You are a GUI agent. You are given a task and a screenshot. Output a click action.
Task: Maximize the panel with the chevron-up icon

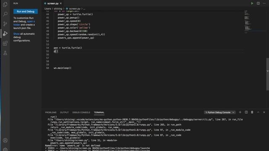point(258,112)
